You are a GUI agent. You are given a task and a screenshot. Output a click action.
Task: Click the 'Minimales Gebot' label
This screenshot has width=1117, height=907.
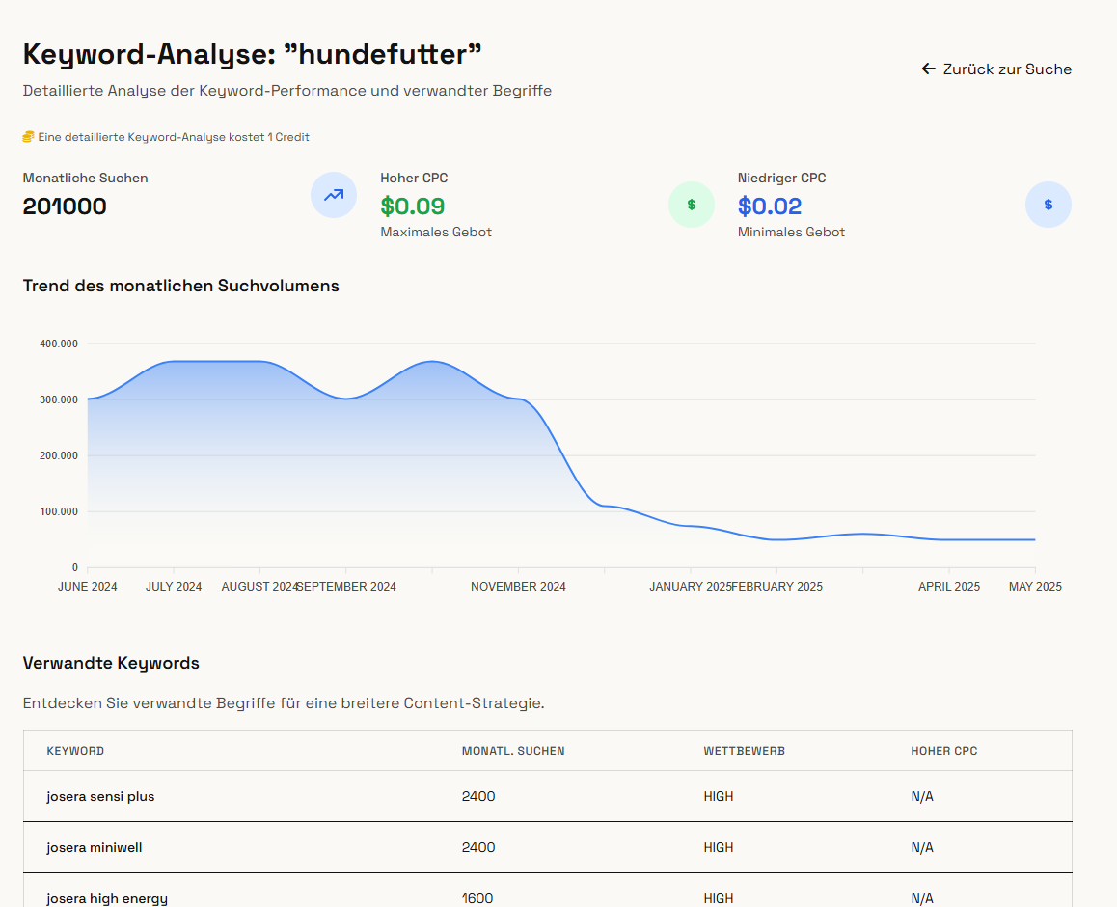click(x=791, y=232)
